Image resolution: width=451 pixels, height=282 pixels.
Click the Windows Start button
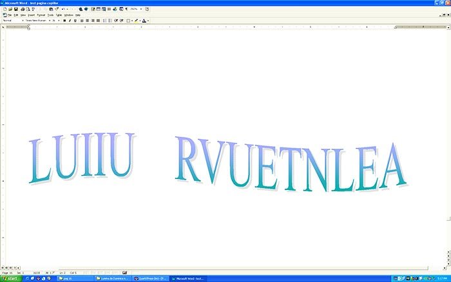[9, 278]
